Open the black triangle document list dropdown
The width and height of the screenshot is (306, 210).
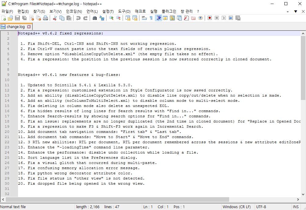(296, 12)
